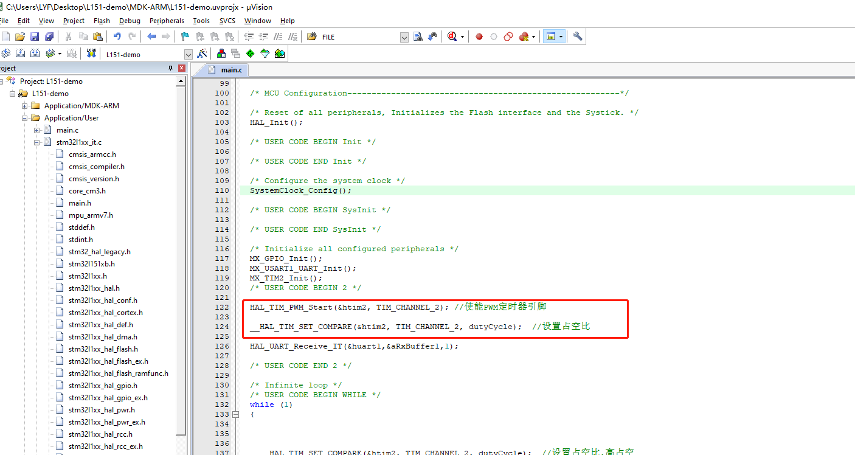Open the Flash menu
855x455 pixels.
tap(102, 21)
